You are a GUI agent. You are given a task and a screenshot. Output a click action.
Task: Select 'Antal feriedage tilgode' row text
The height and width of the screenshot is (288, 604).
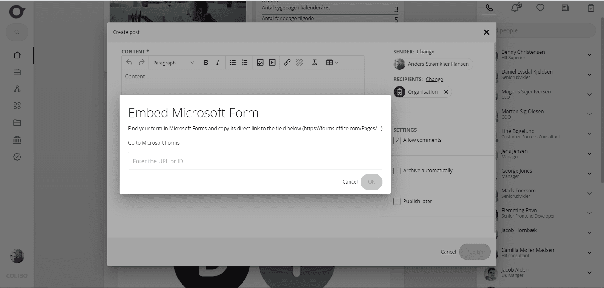pos(288,19)
